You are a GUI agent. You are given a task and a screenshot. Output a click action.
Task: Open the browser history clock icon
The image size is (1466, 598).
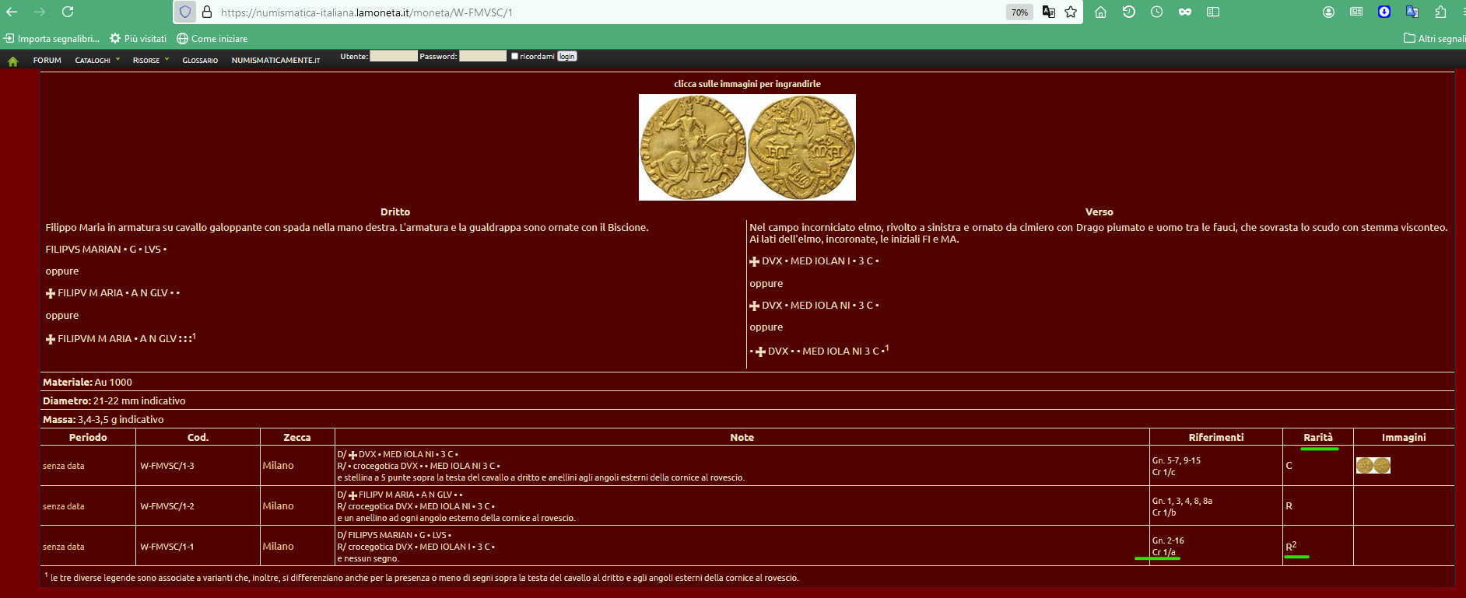pyautogui.click(x=1157, y=12)
